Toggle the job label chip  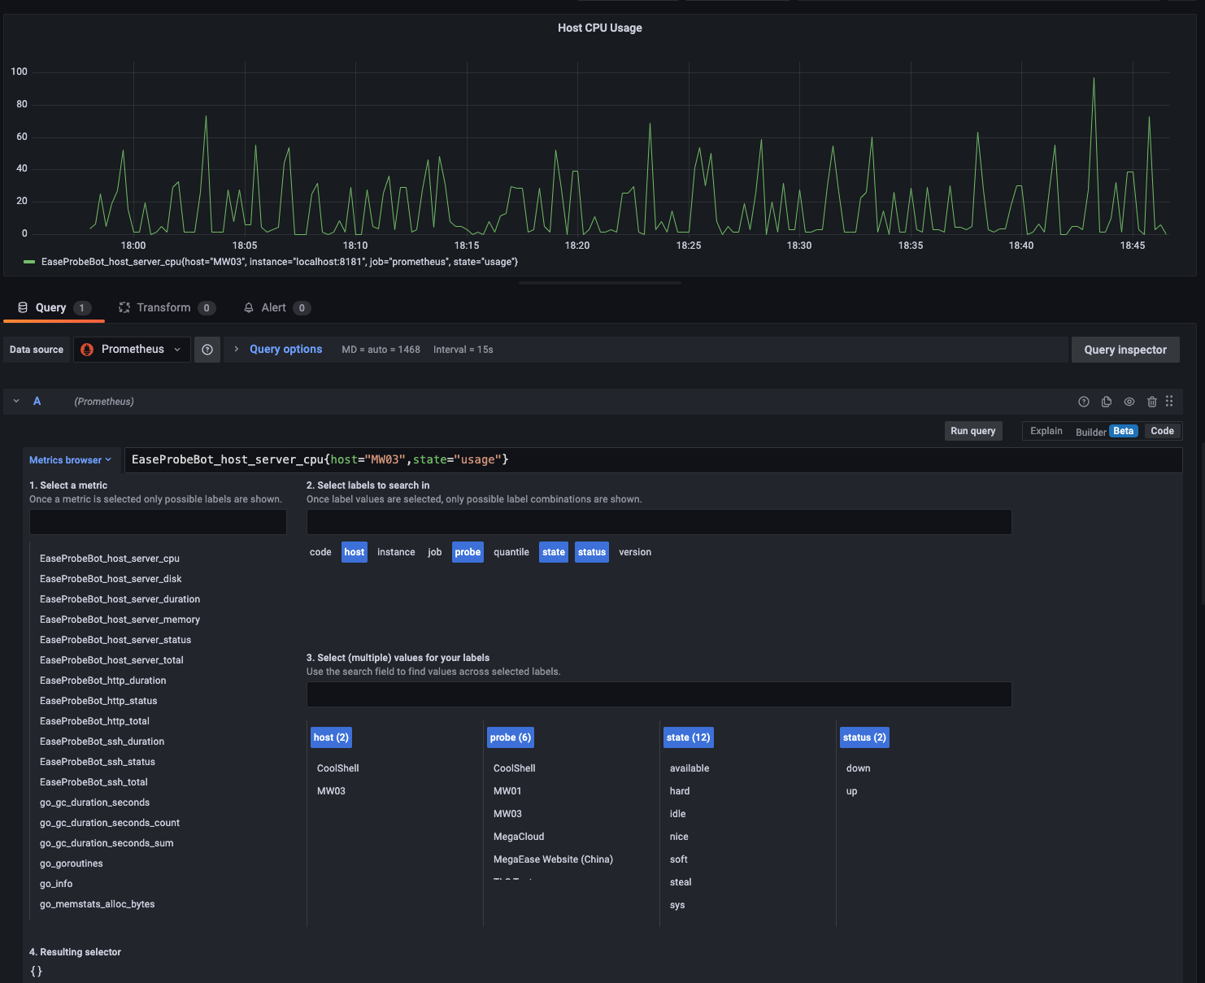pyautogui.click(x=435, y=552)
